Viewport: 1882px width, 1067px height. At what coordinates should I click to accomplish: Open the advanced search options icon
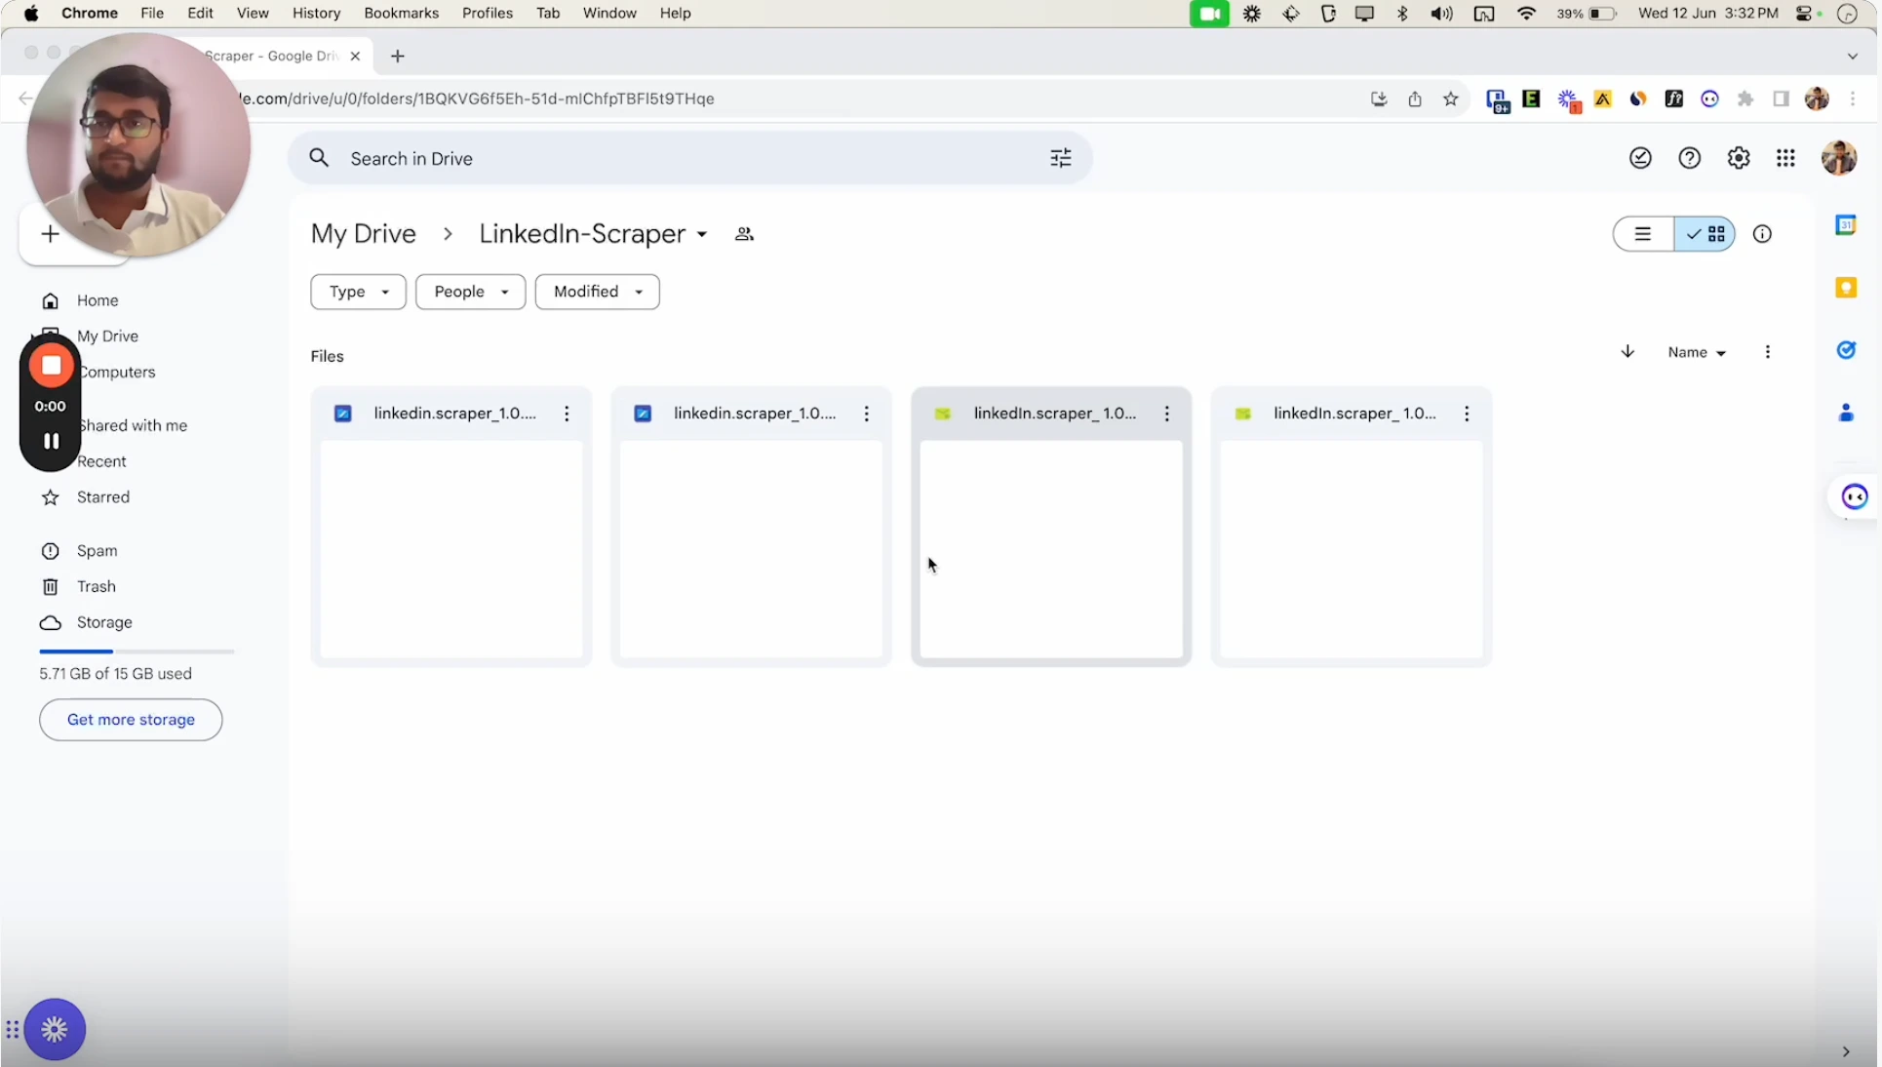click(1061, 158)
